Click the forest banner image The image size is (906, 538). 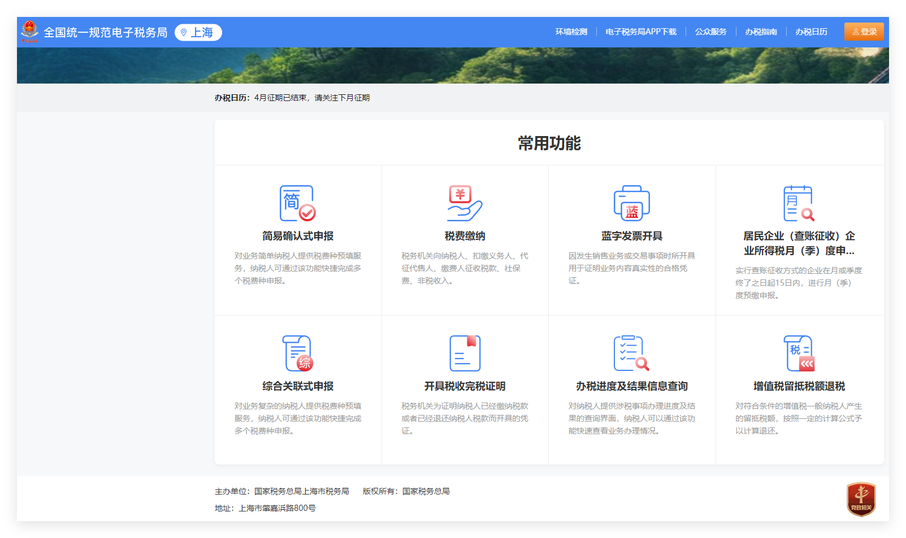coord(453,65)
